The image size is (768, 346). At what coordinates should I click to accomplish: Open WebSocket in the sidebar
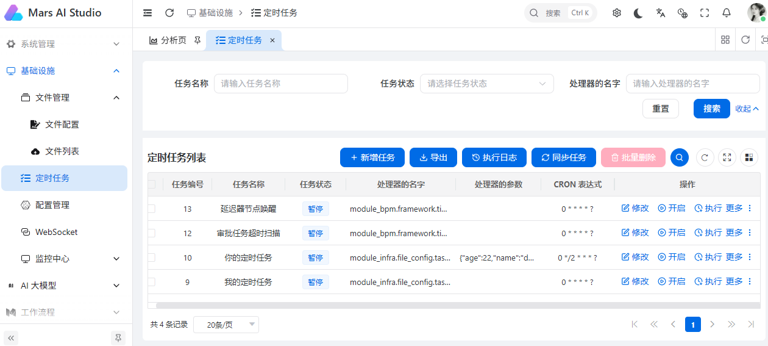(x=66, y=232)
